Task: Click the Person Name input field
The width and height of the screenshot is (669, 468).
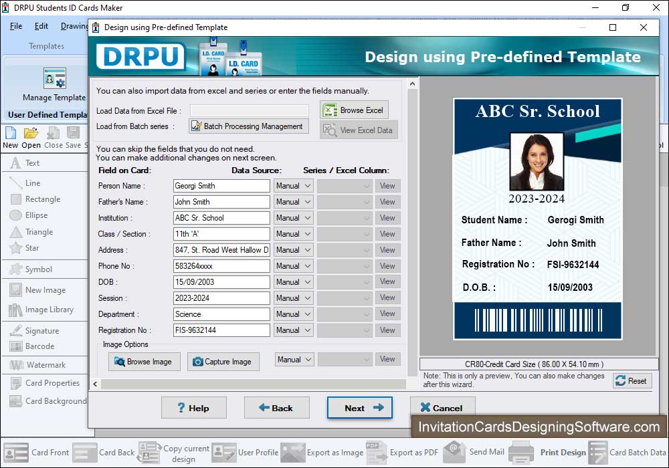Action: (221, 186)
